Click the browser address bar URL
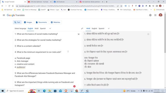The width and height of the screenshot is (166, 93). (67, 6)
